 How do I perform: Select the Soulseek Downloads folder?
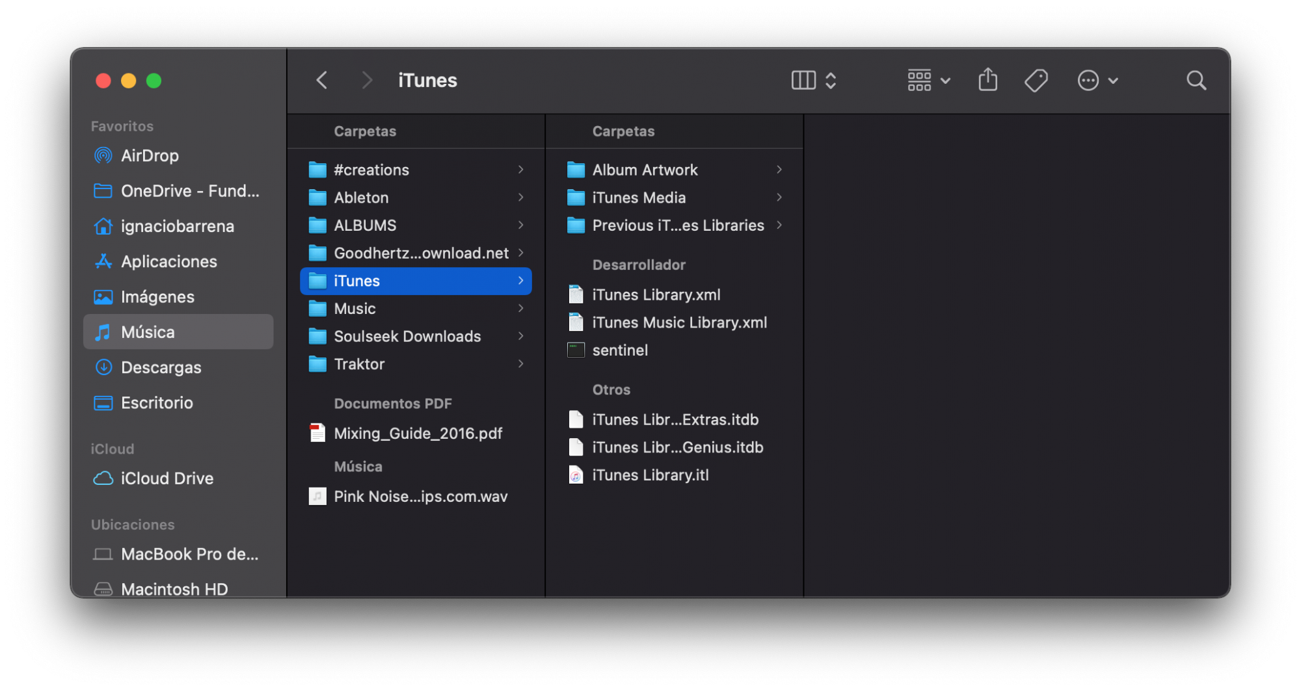coord(416,337)
